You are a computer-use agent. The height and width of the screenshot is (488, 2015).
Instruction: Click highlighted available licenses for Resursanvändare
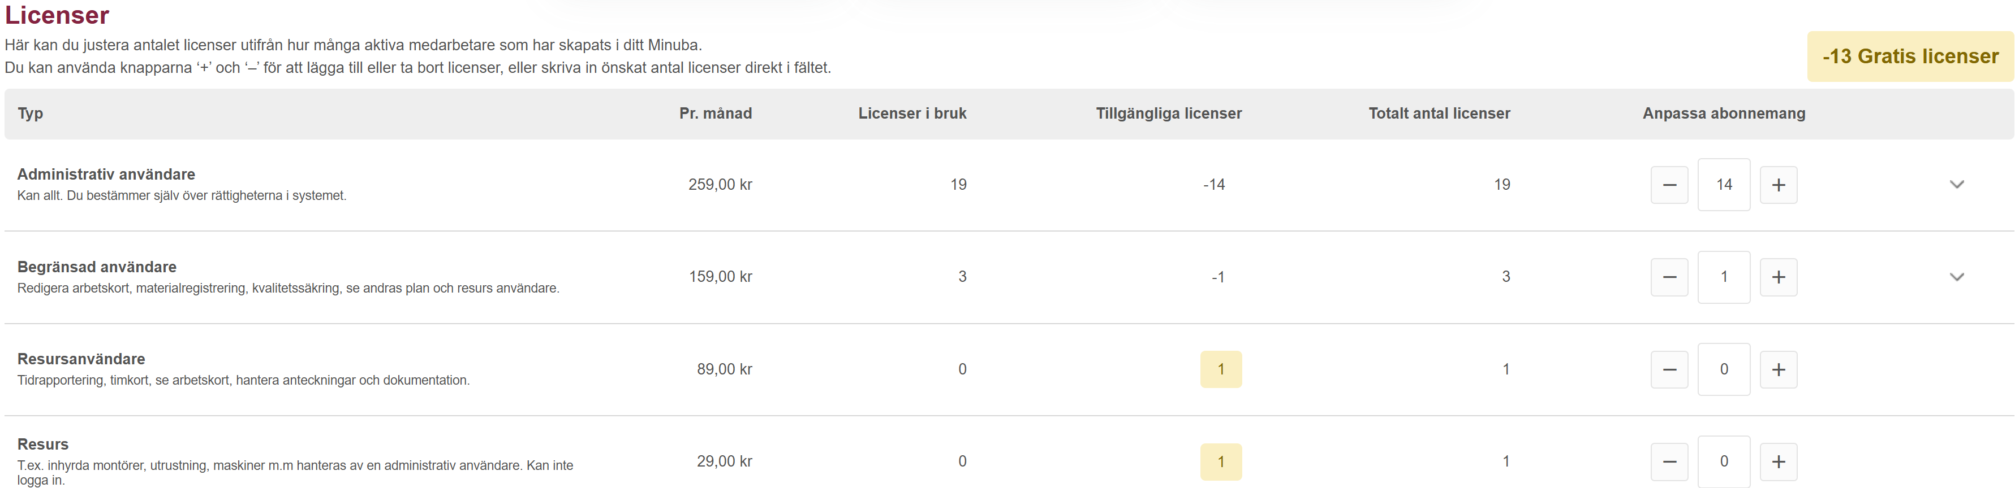point(1220,369)
